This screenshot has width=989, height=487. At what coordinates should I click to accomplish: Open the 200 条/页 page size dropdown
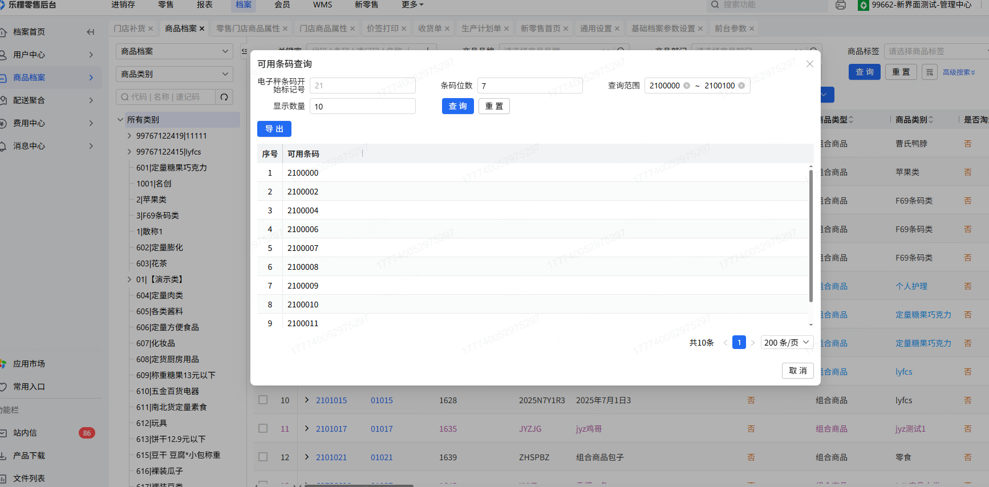[x=787, y=343]
